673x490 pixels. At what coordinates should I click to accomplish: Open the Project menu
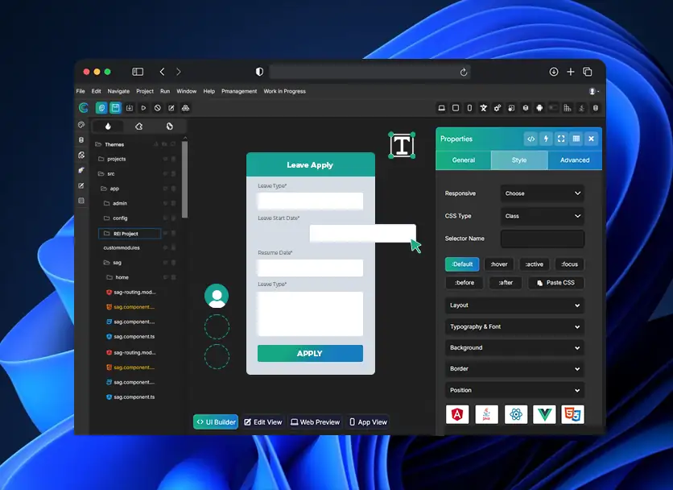[x=145, y=91]
